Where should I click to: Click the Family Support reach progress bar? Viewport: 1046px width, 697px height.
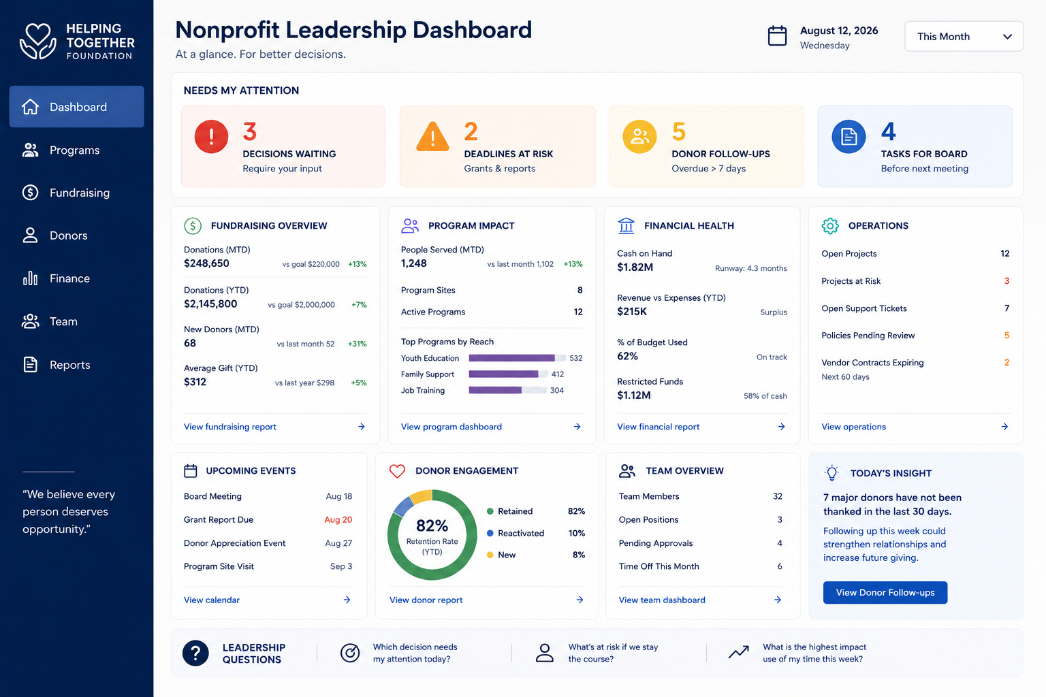pos(508,374)
